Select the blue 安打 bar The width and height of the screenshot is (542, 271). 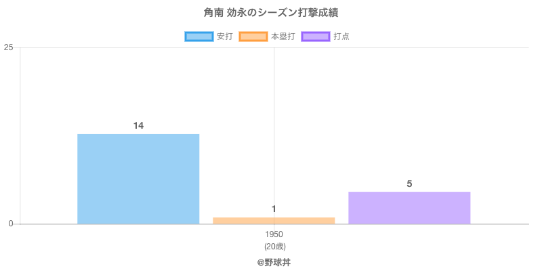coord(138,179)
